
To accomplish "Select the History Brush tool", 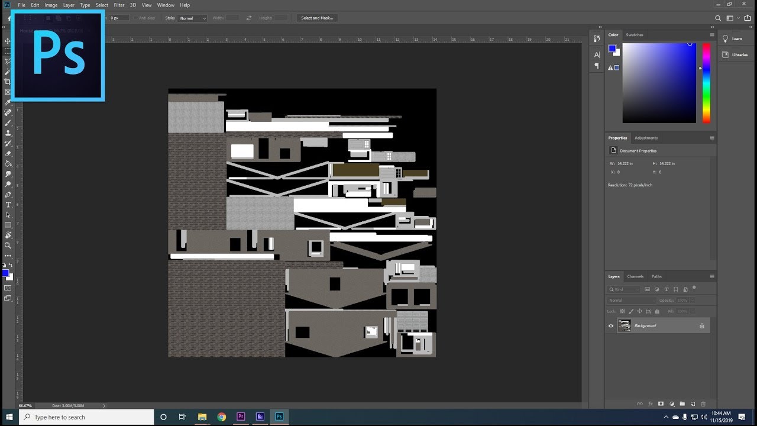I will coord(8,143).
